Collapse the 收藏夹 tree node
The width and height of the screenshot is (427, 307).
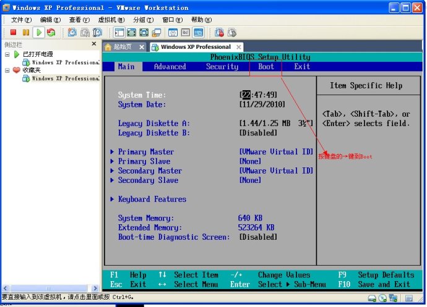[x=7, y=70]
